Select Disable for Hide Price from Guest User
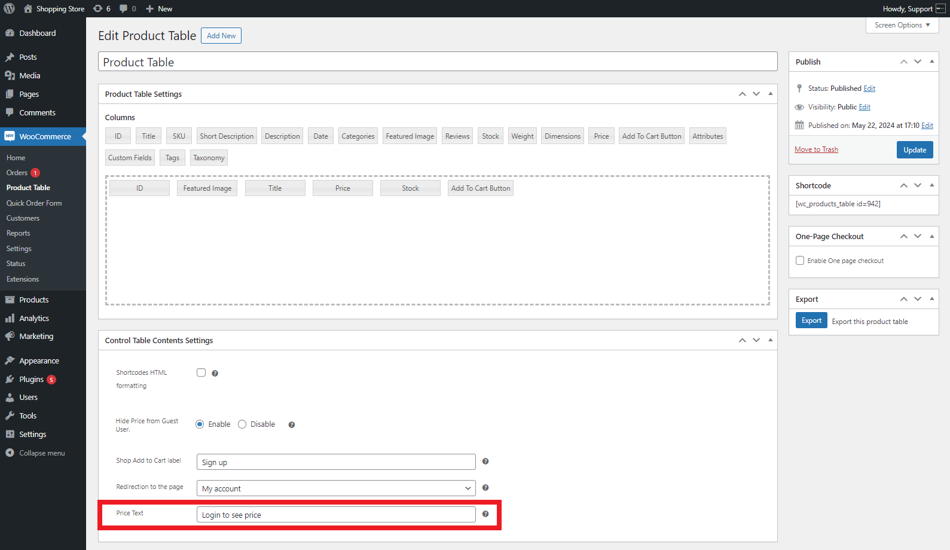The height and width of the screenshot is (550, 950). [x=242, y=424]
